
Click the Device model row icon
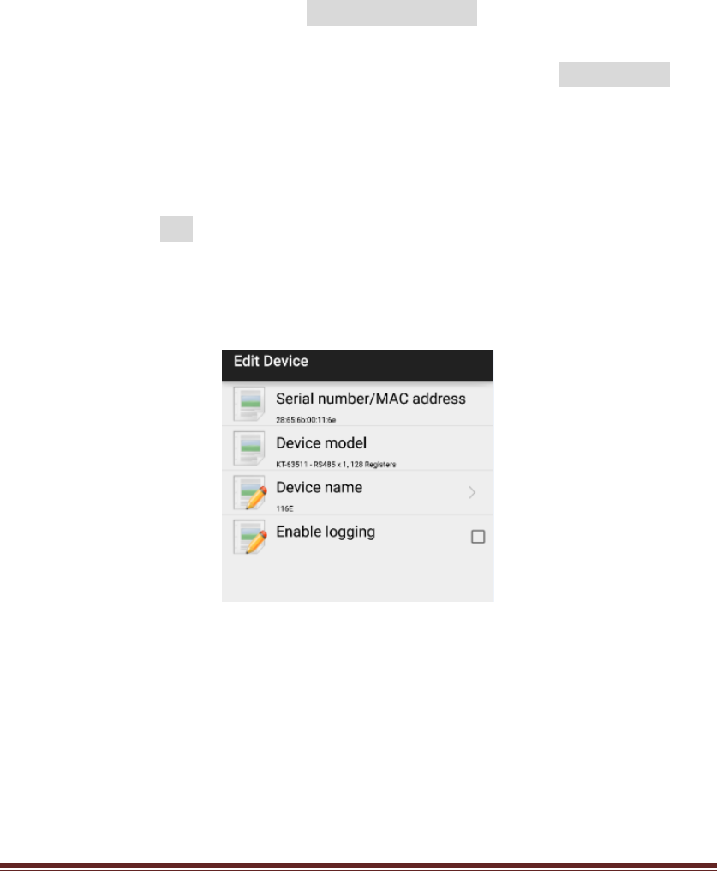[x=248, y=448]
